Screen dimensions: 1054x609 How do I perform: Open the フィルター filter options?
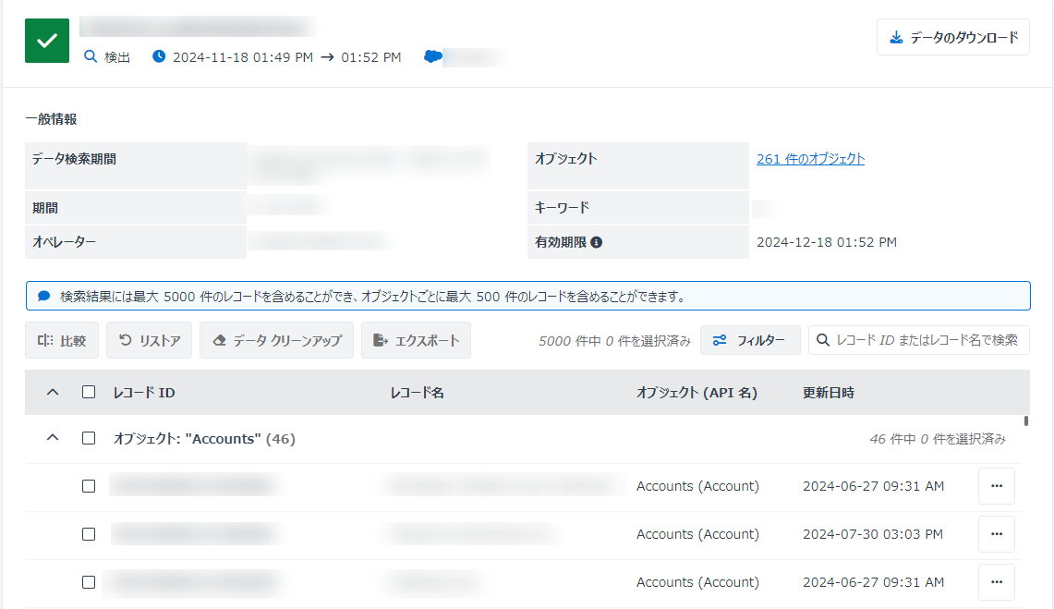[750, 340]
